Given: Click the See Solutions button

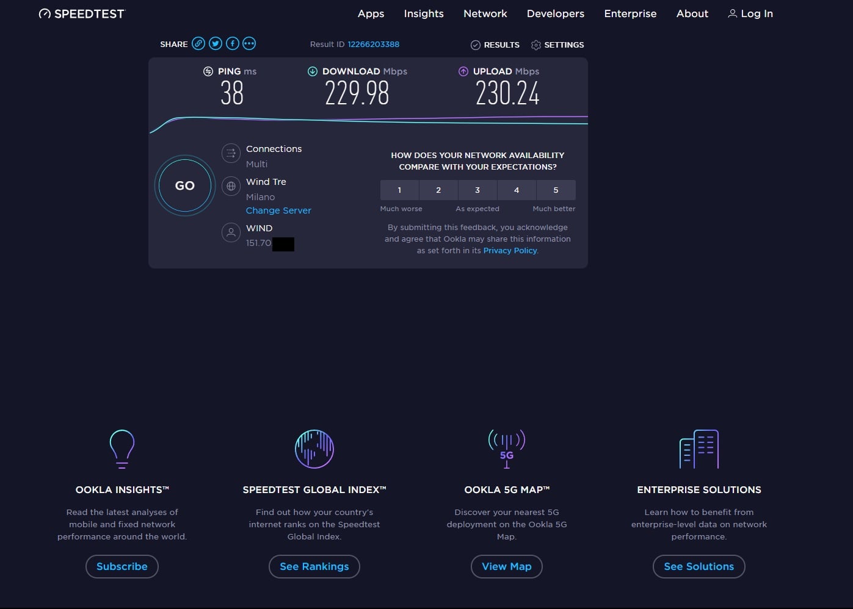Looking at the screenshot, I should pos(699,566).
